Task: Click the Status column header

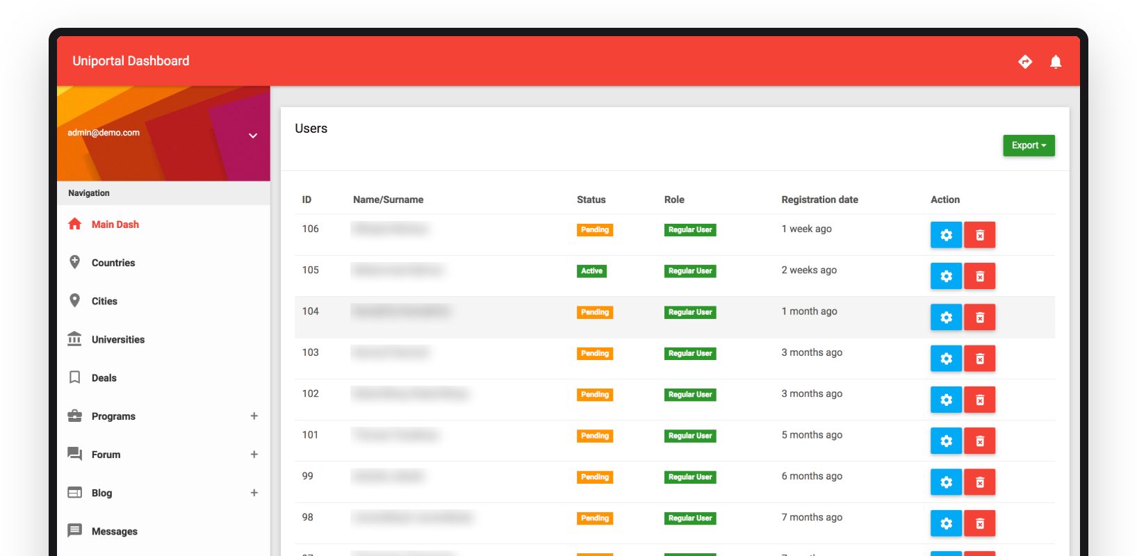Action: (591, 199)
